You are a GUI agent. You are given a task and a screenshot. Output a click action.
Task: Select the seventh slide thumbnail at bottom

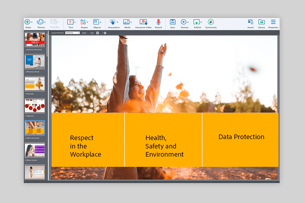pos(35,172)
